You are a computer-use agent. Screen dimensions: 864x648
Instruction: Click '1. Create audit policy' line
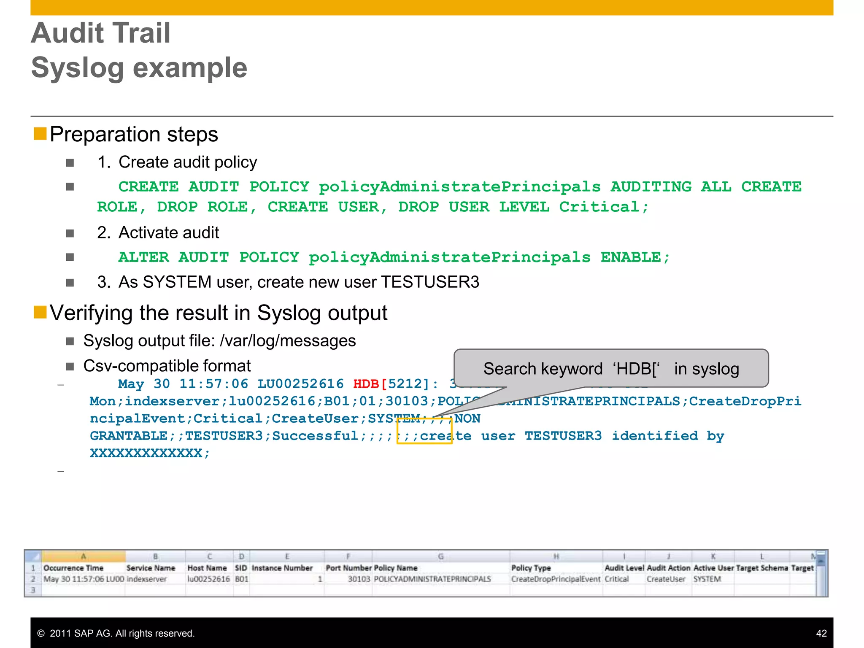click(177, 162)
